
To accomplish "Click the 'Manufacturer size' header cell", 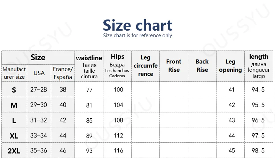I will (x=14, y=73).
